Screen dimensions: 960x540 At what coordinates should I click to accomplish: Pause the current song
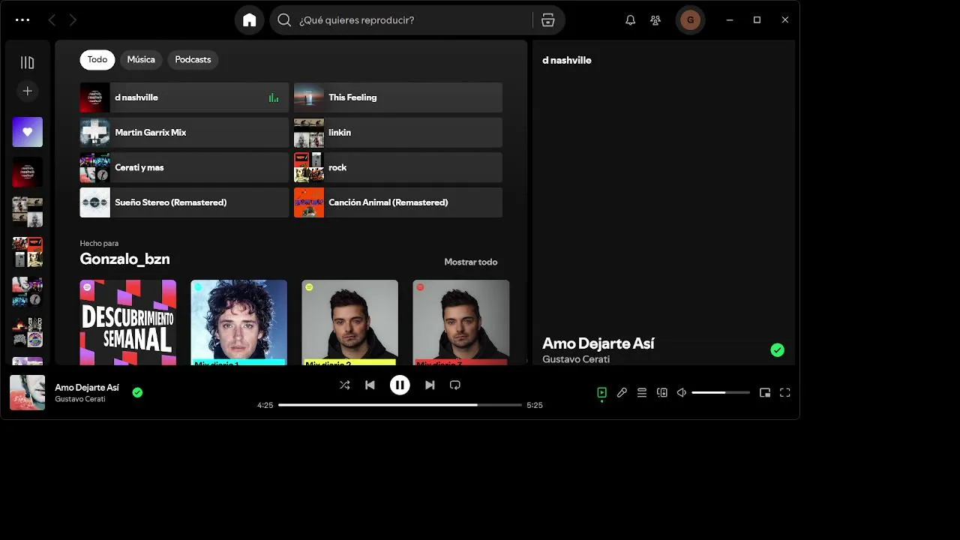(x=400, y=385)
